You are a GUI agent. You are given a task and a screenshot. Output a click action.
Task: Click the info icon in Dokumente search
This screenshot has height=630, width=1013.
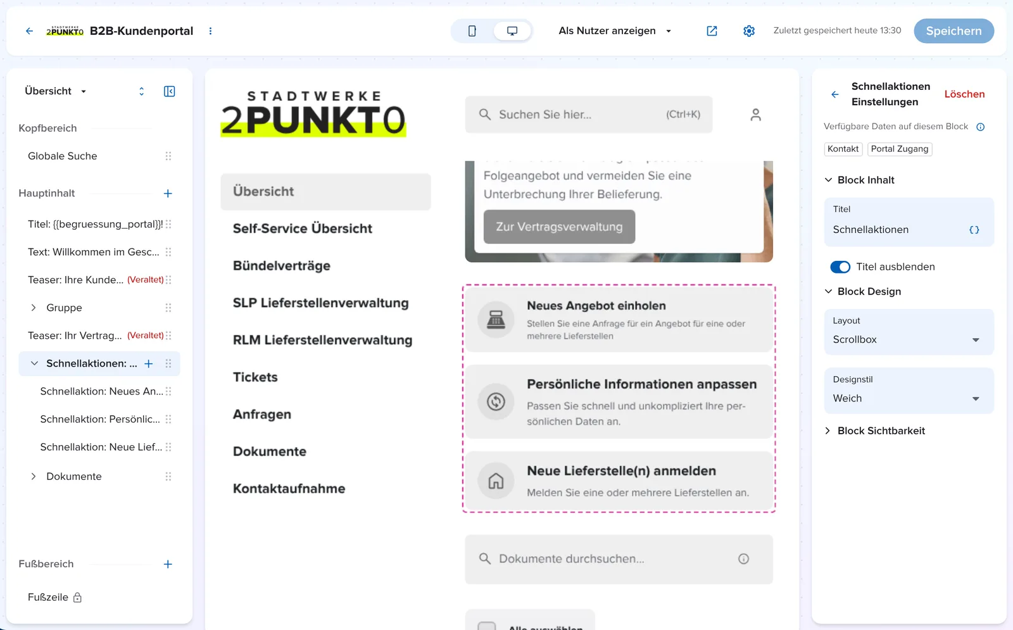743,558
